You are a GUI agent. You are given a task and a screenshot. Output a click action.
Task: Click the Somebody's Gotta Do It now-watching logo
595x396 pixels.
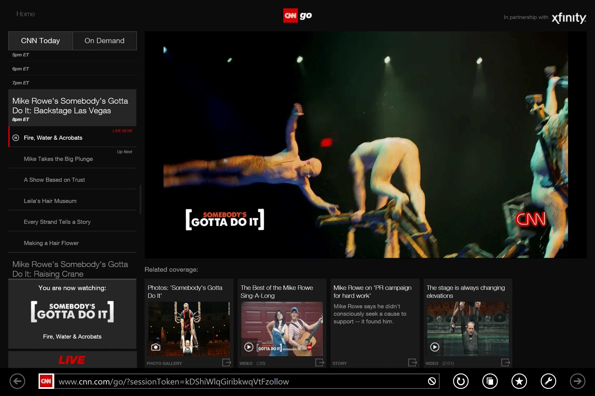pos(72,312)
